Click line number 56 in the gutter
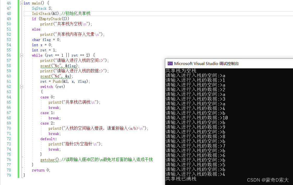 9,55
